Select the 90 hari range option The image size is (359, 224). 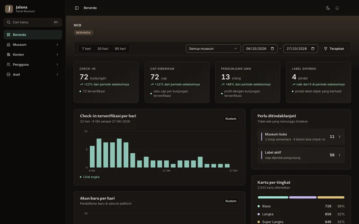[120, 49]
